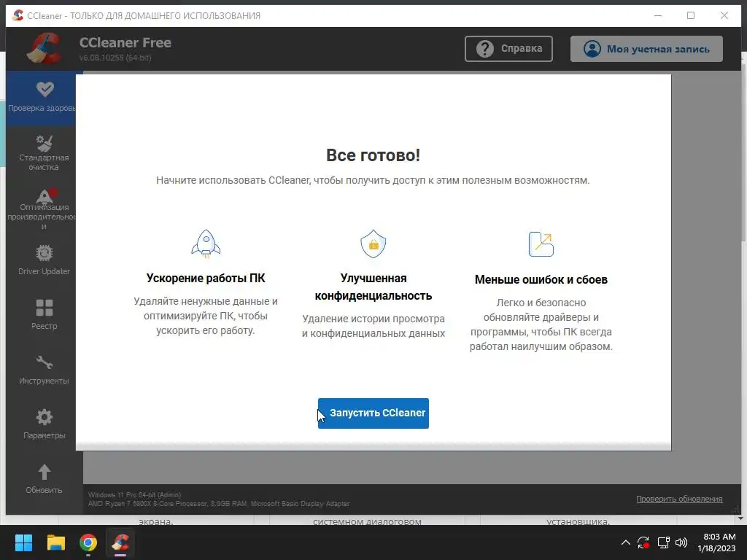Click the version v6.08.10255 text
The image size is (747, 560).
point(115,58)
